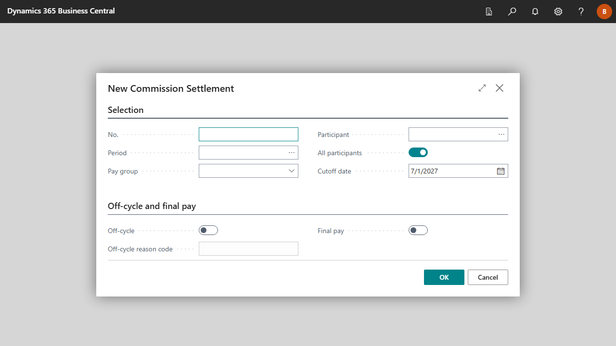
Task: Confirm with the OK button
Action: (444, 277)
